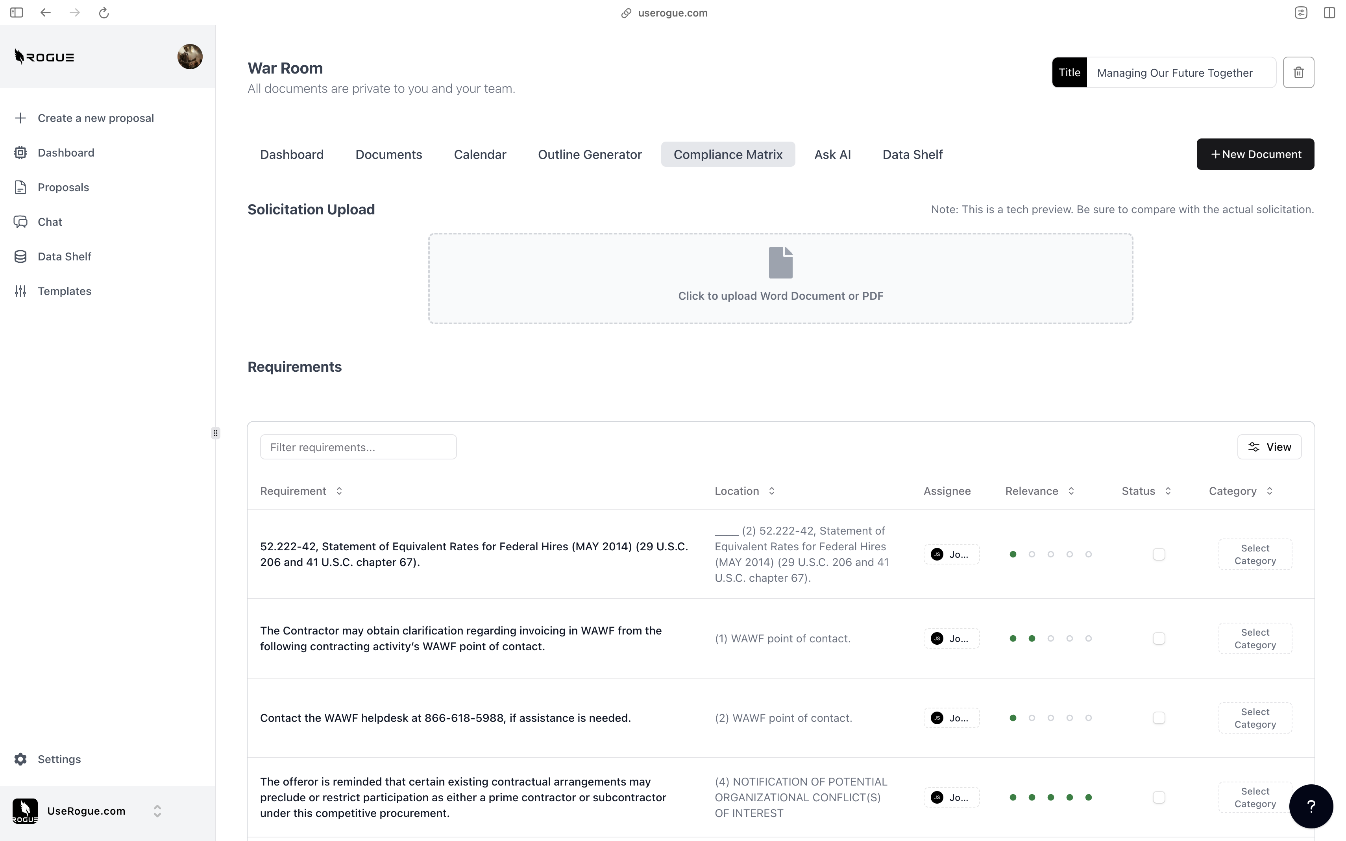Click the trash delete proposal icon
This screenshot has height=841, width=1346.
[1298, 72]
